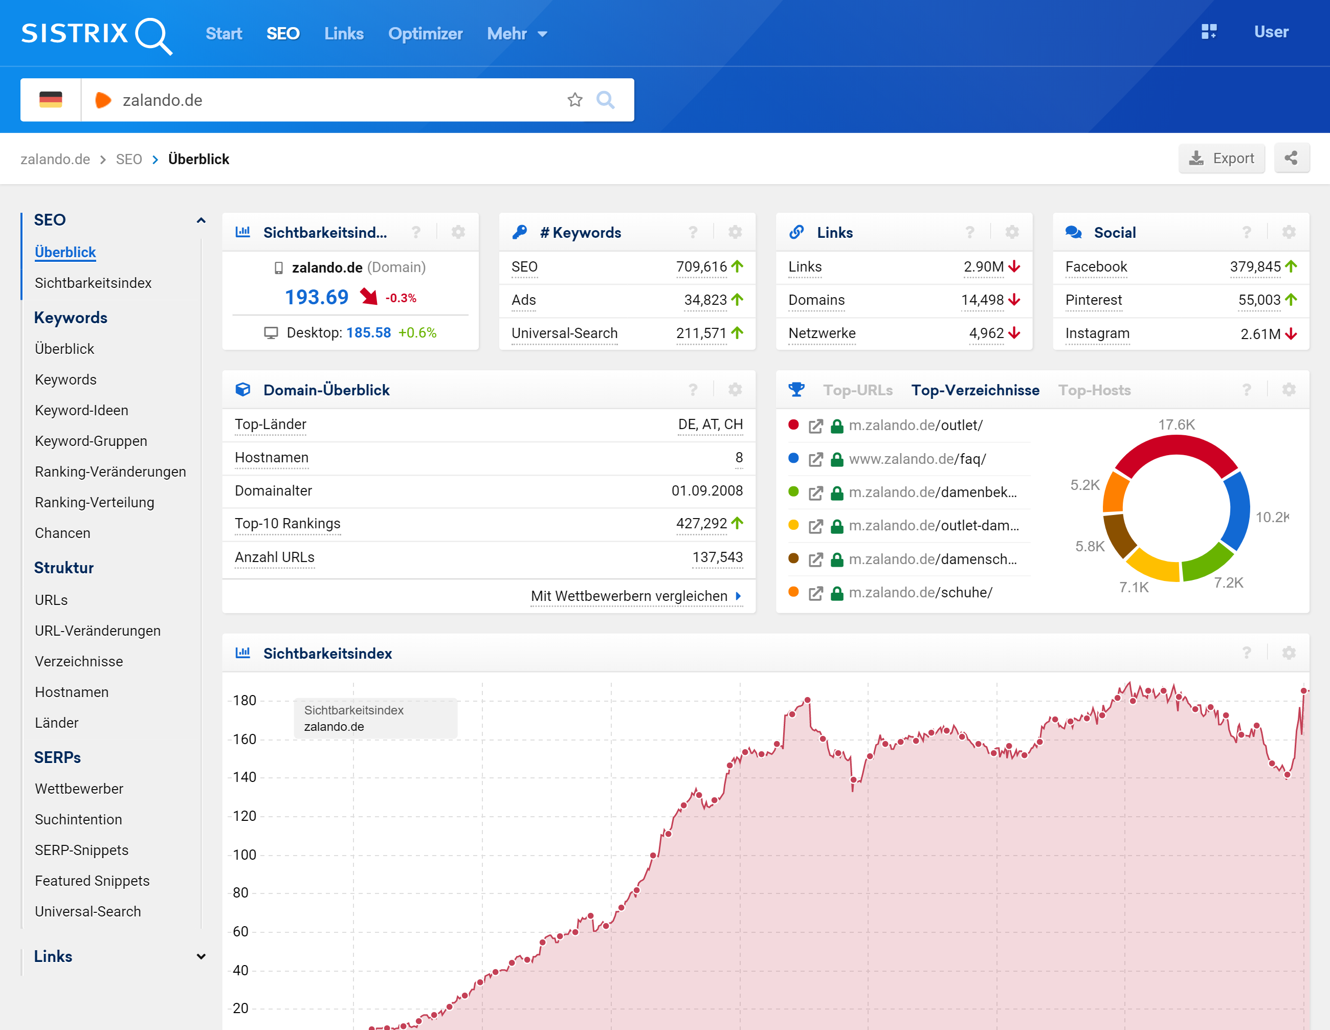Switch to Top-Hosts tab
Image resolution: width=1330 pixels, height=1030 pixels.
tap(1094, 390)
